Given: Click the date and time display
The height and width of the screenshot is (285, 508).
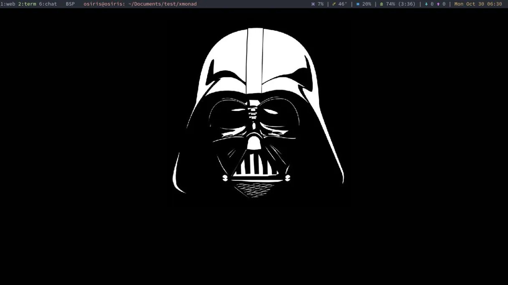Looking at the screenshot, I should (478, 4).
